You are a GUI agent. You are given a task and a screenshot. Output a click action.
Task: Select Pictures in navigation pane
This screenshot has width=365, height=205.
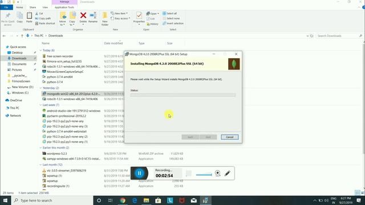click(17, 69)
